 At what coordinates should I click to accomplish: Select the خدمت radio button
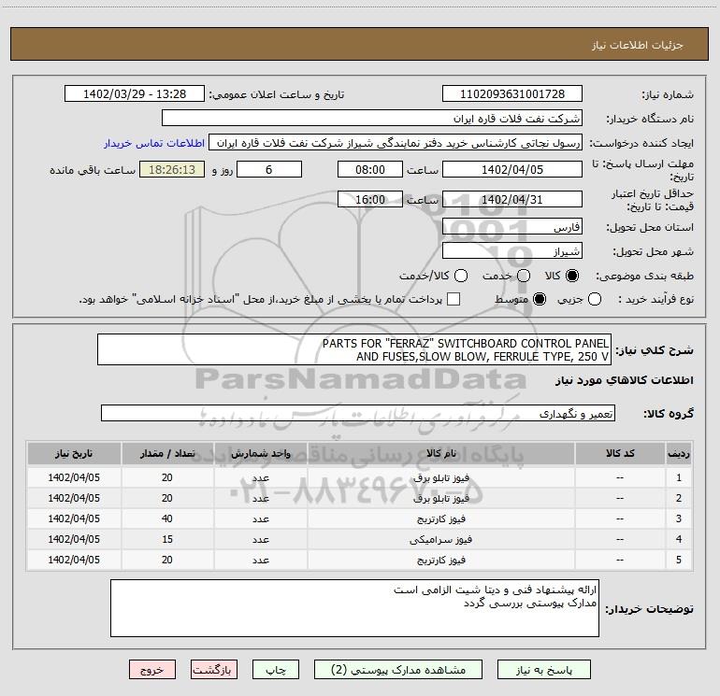524,276
